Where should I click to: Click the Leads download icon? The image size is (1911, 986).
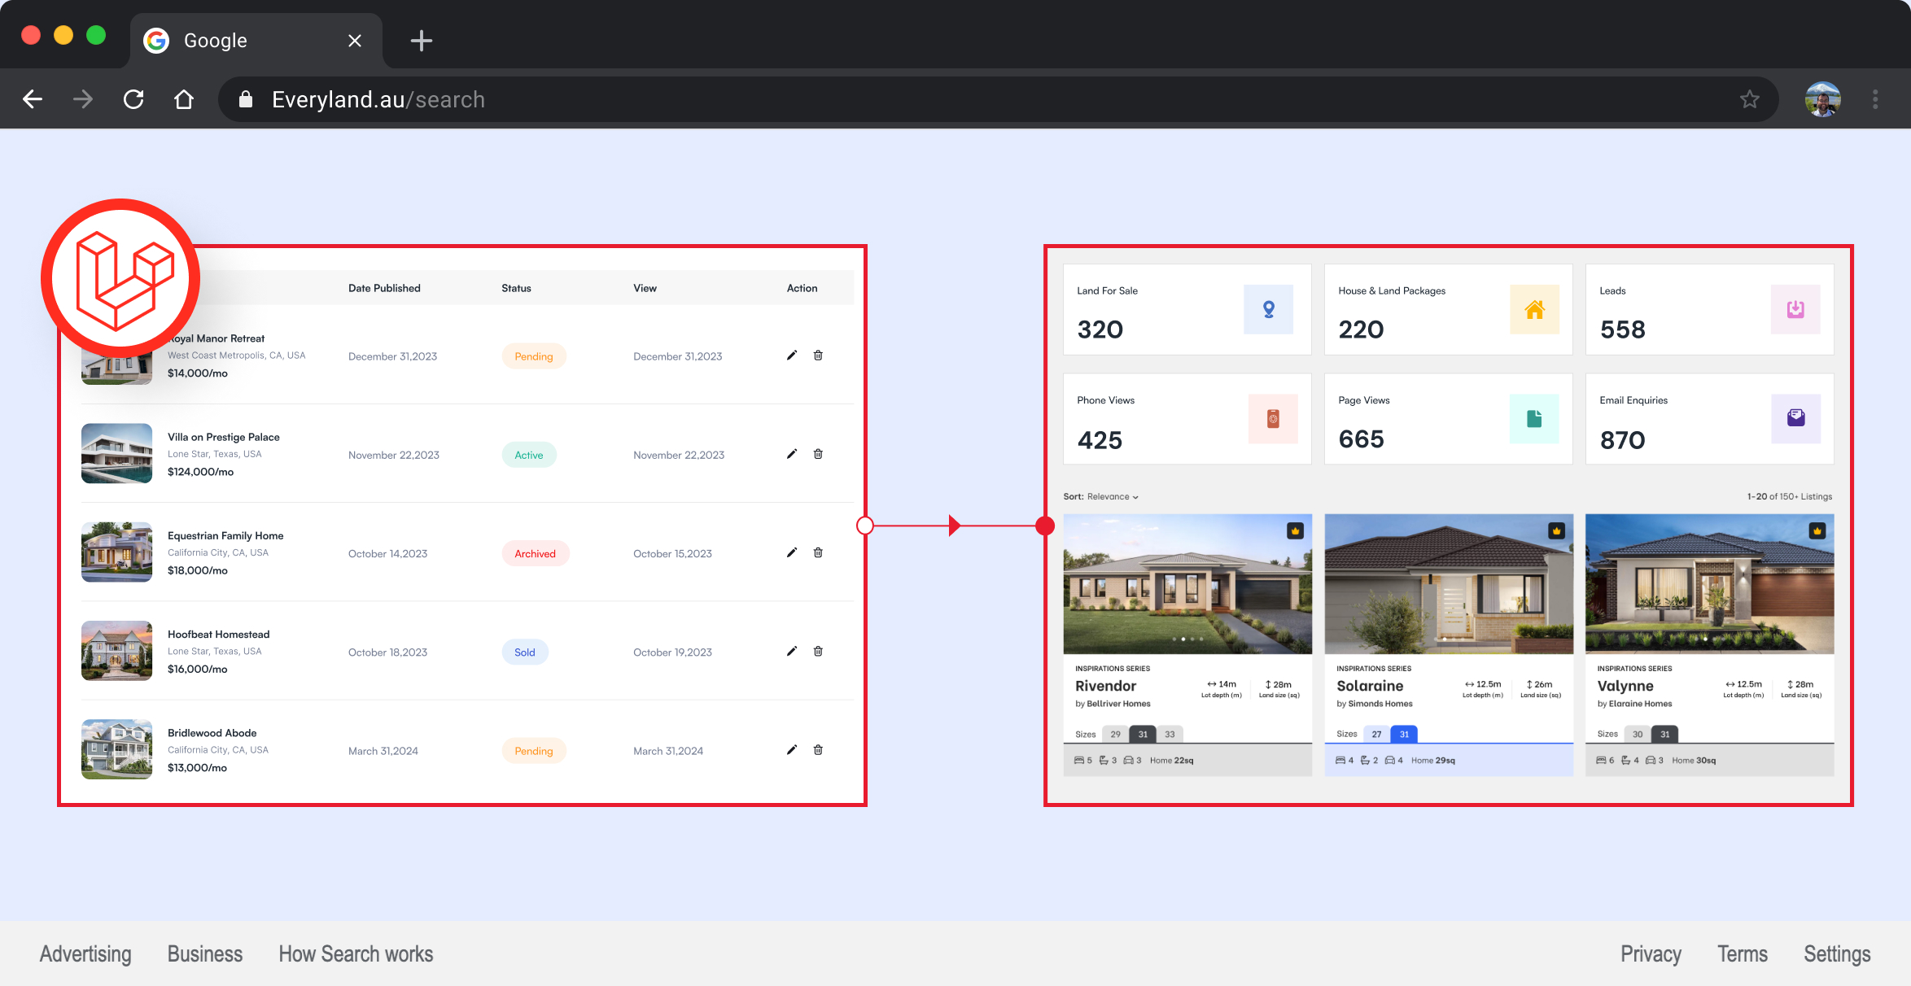coord(1795,309)
